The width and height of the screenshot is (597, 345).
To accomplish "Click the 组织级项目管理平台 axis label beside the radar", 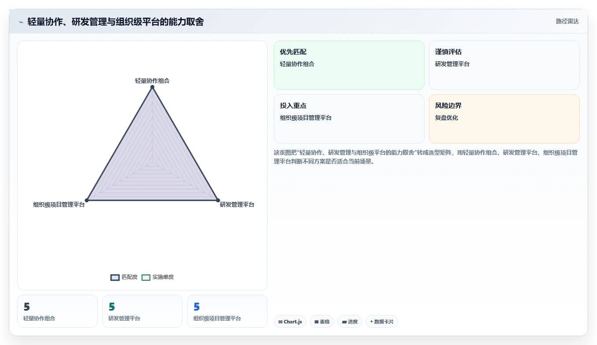I will (59, 204).
